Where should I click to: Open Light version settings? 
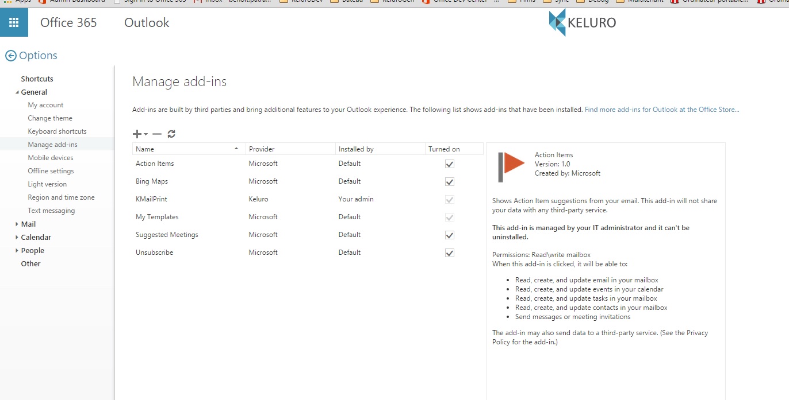coord(47,184)
